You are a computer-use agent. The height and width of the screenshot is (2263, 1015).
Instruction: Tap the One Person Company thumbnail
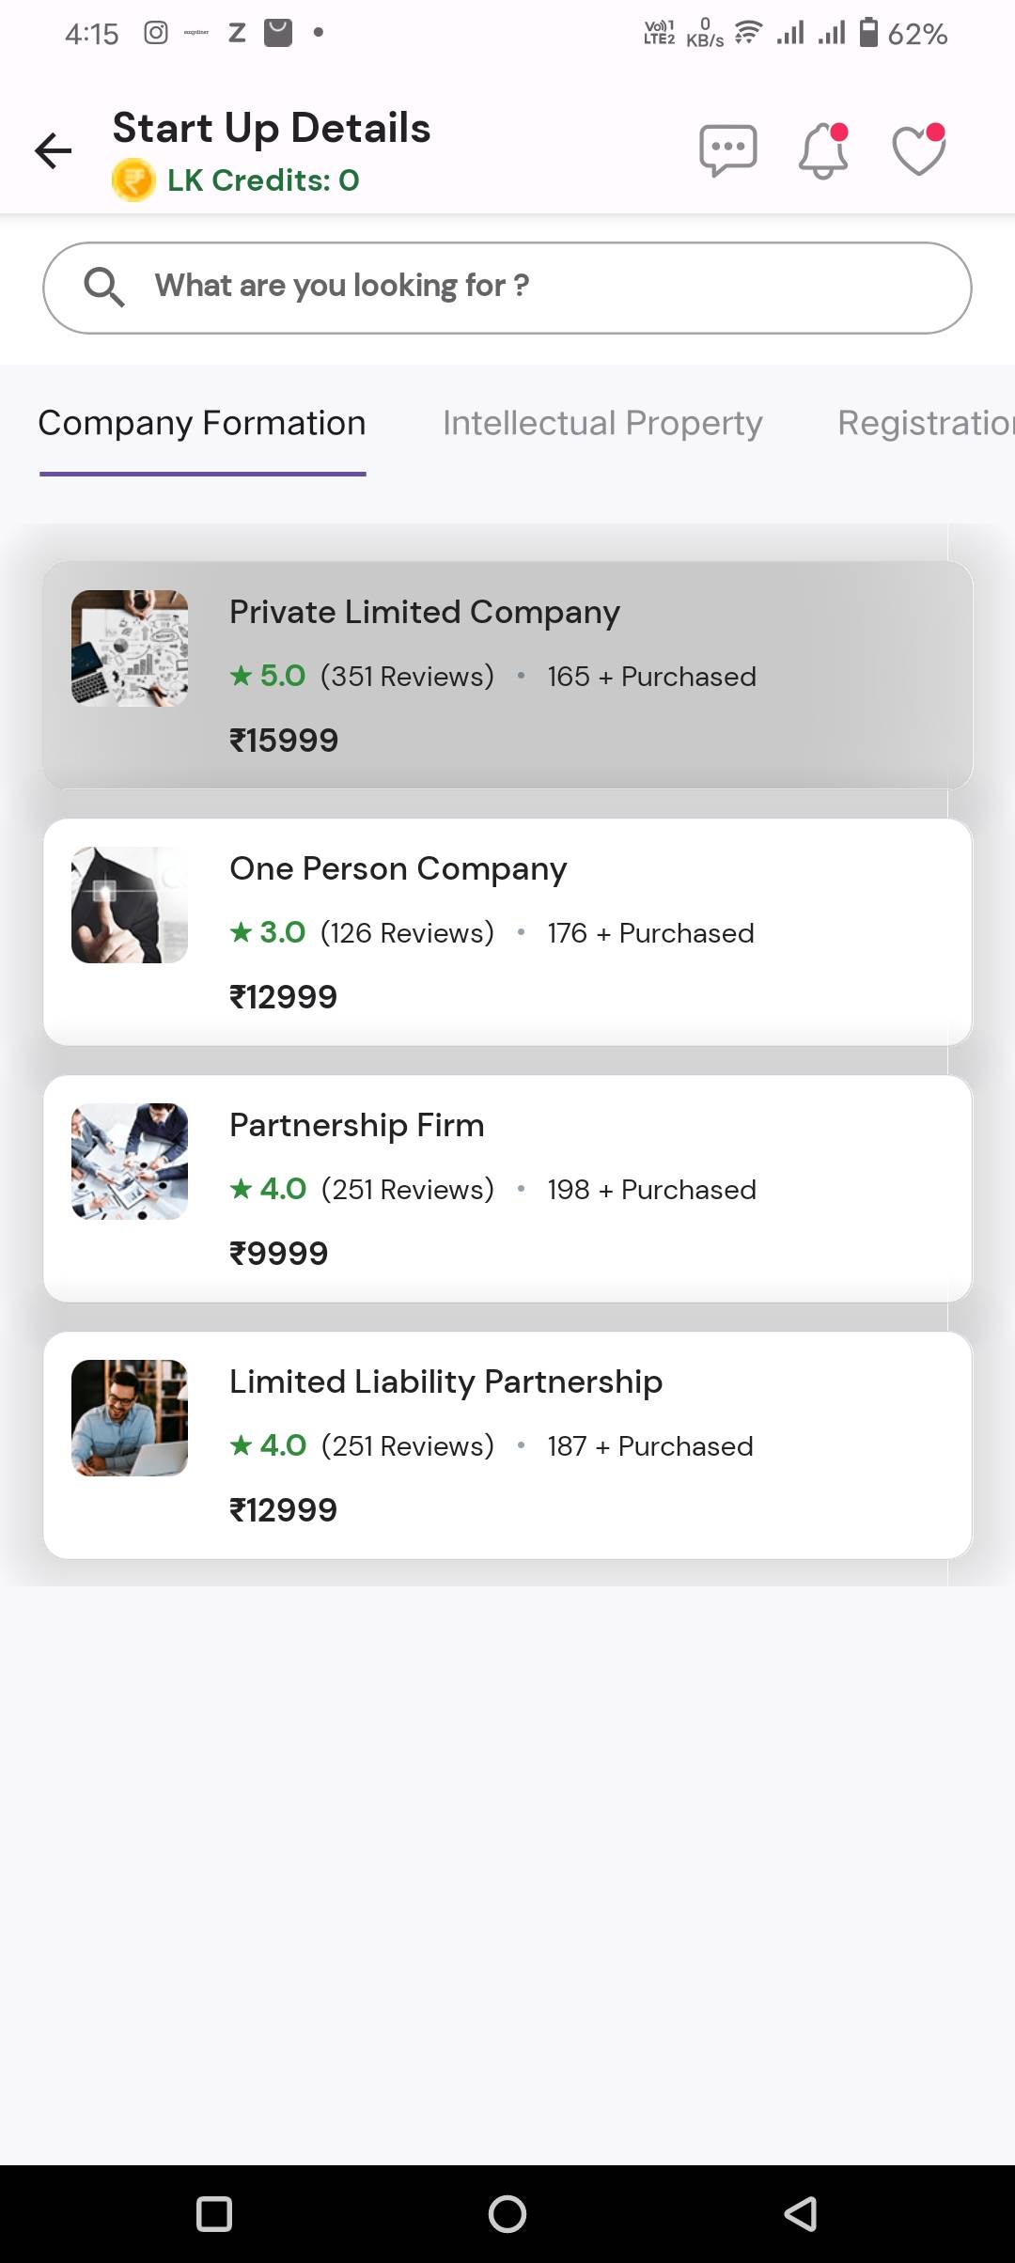click(x=130, y=905)
